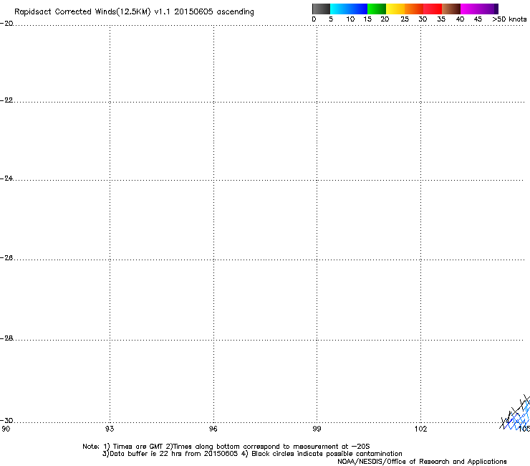Image resolution: width=530 pixels, height=466 pixels.
Task: Click the latitude label '-22'
Action: pos(6,100)
